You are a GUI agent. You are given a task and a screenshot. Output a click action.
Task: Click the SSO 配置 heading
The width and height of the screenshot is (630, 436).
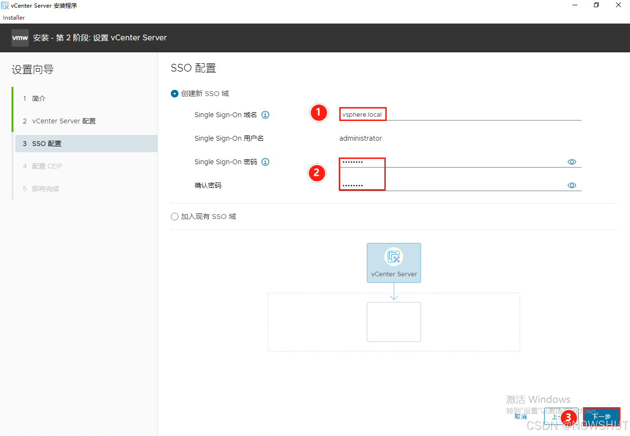(193, 68)
